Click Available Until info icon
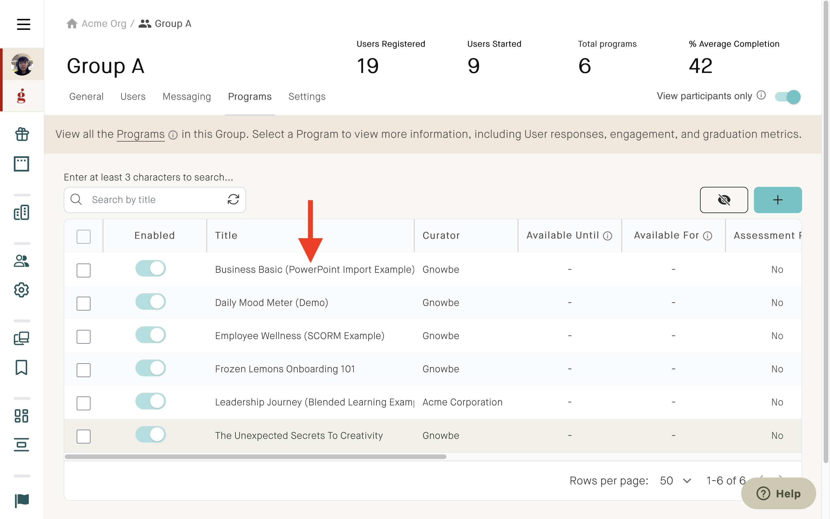 coord(608,236)
